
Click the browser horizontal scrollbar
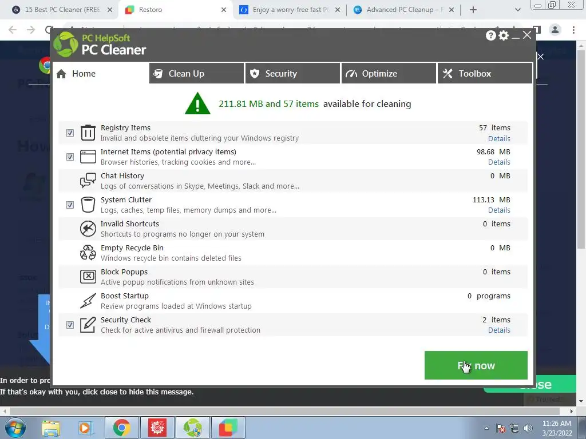tap(284, 411)
